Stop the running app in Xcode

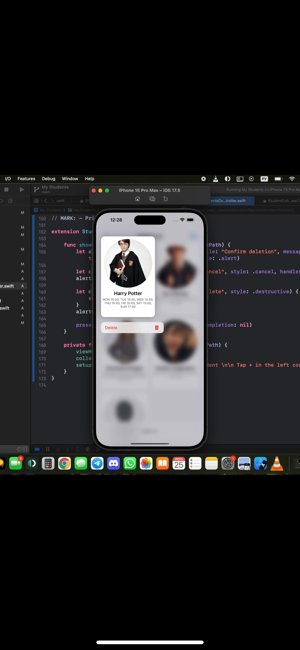click(x=6, y=189)
